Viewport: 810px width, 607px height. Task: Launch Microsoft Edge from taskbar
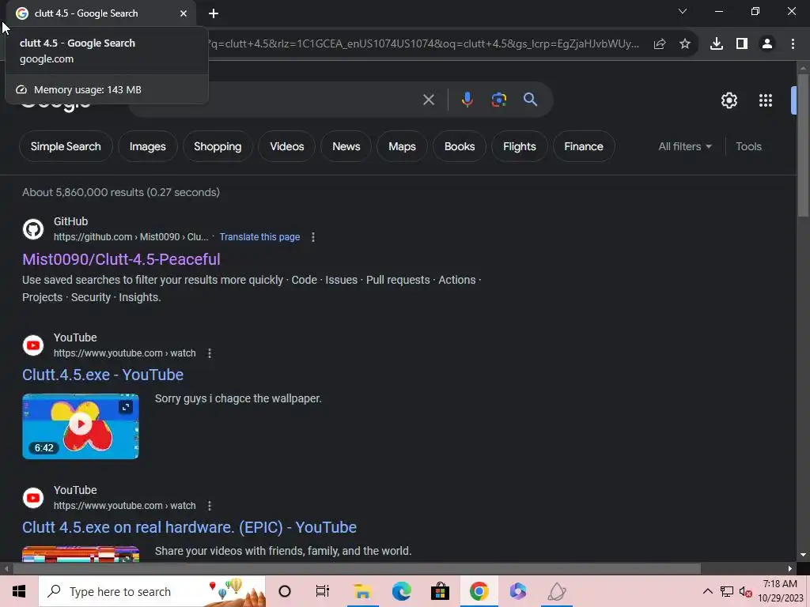click(401, 591)
